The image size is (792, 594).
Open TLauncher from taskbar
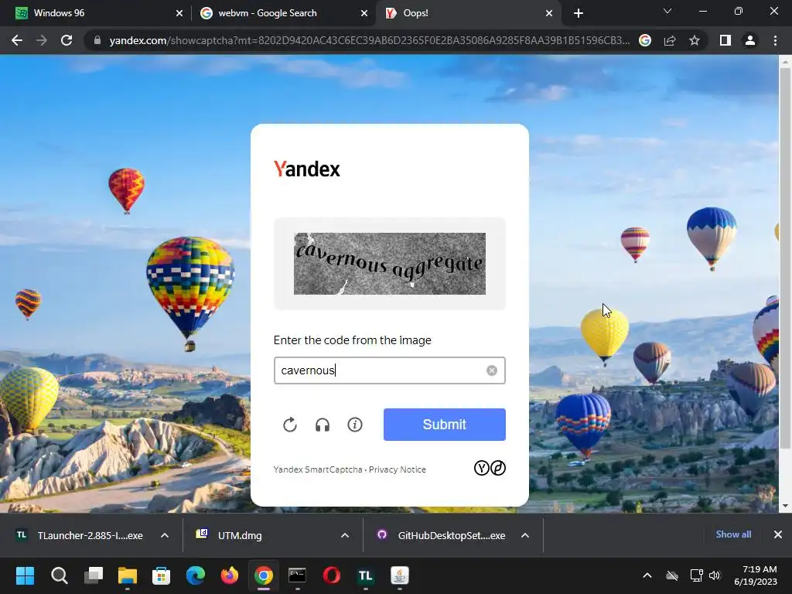[365, 575]
